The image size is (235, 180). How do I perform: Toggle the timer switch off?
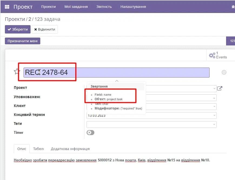(x=90, y=132)
